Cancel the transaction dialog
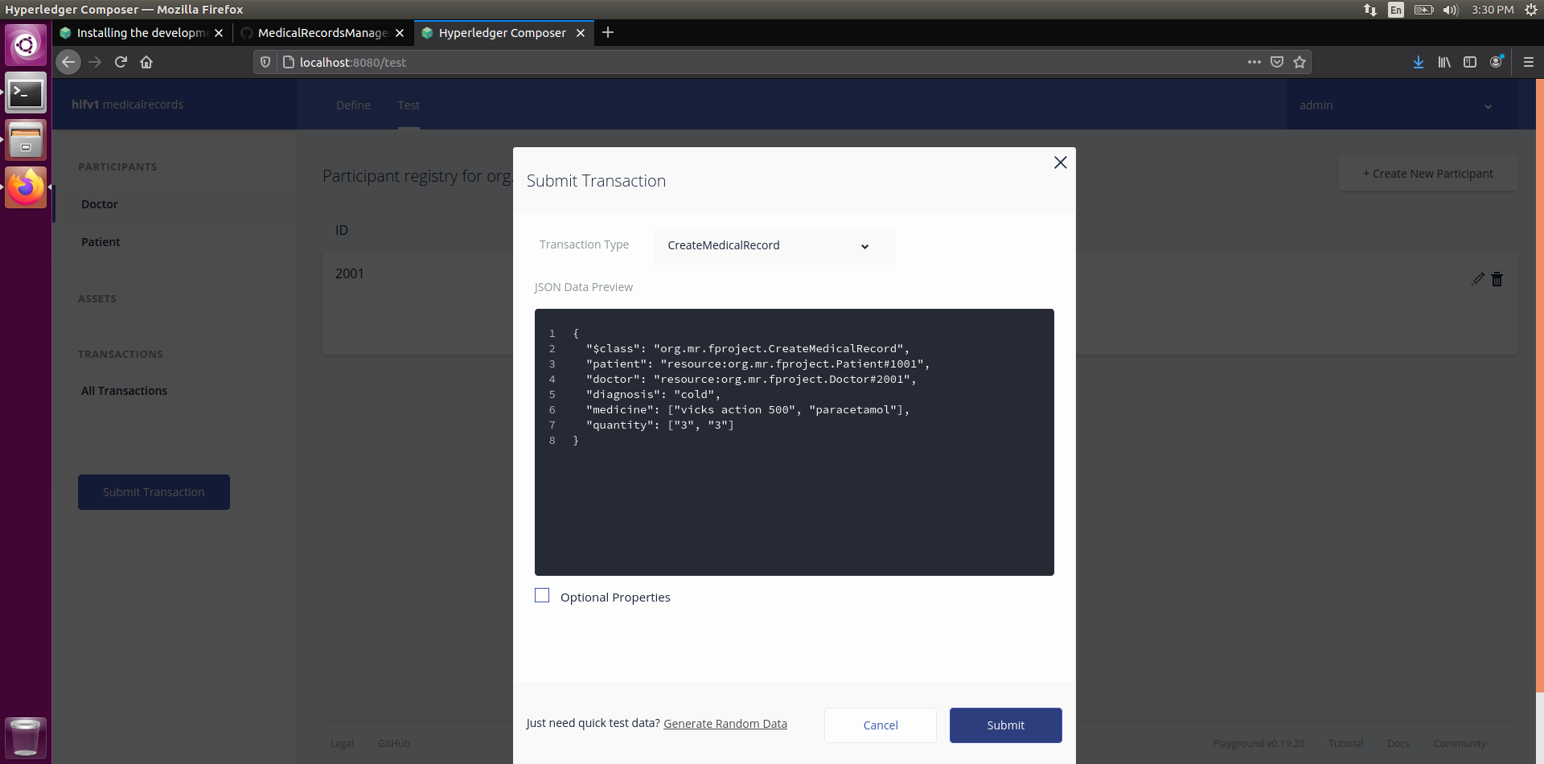The width and height of the screenshot is (1544, 764). [881, 725]
